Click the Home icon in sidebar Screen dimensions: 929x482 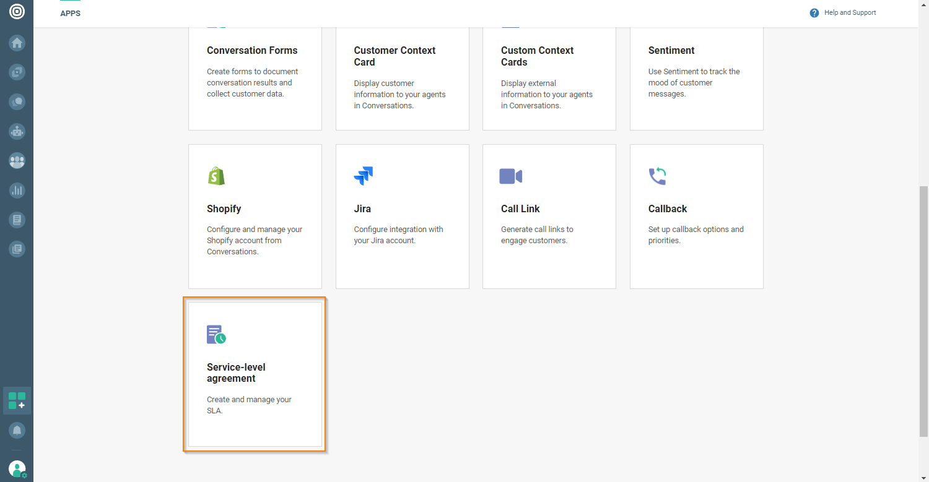click(x=17, y=43)
